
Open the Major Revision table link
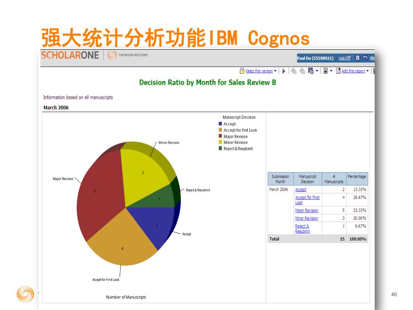click(x=307, y=210)
